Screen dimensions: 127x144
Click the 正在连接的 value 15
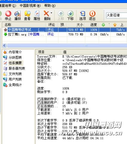(64, 106)
